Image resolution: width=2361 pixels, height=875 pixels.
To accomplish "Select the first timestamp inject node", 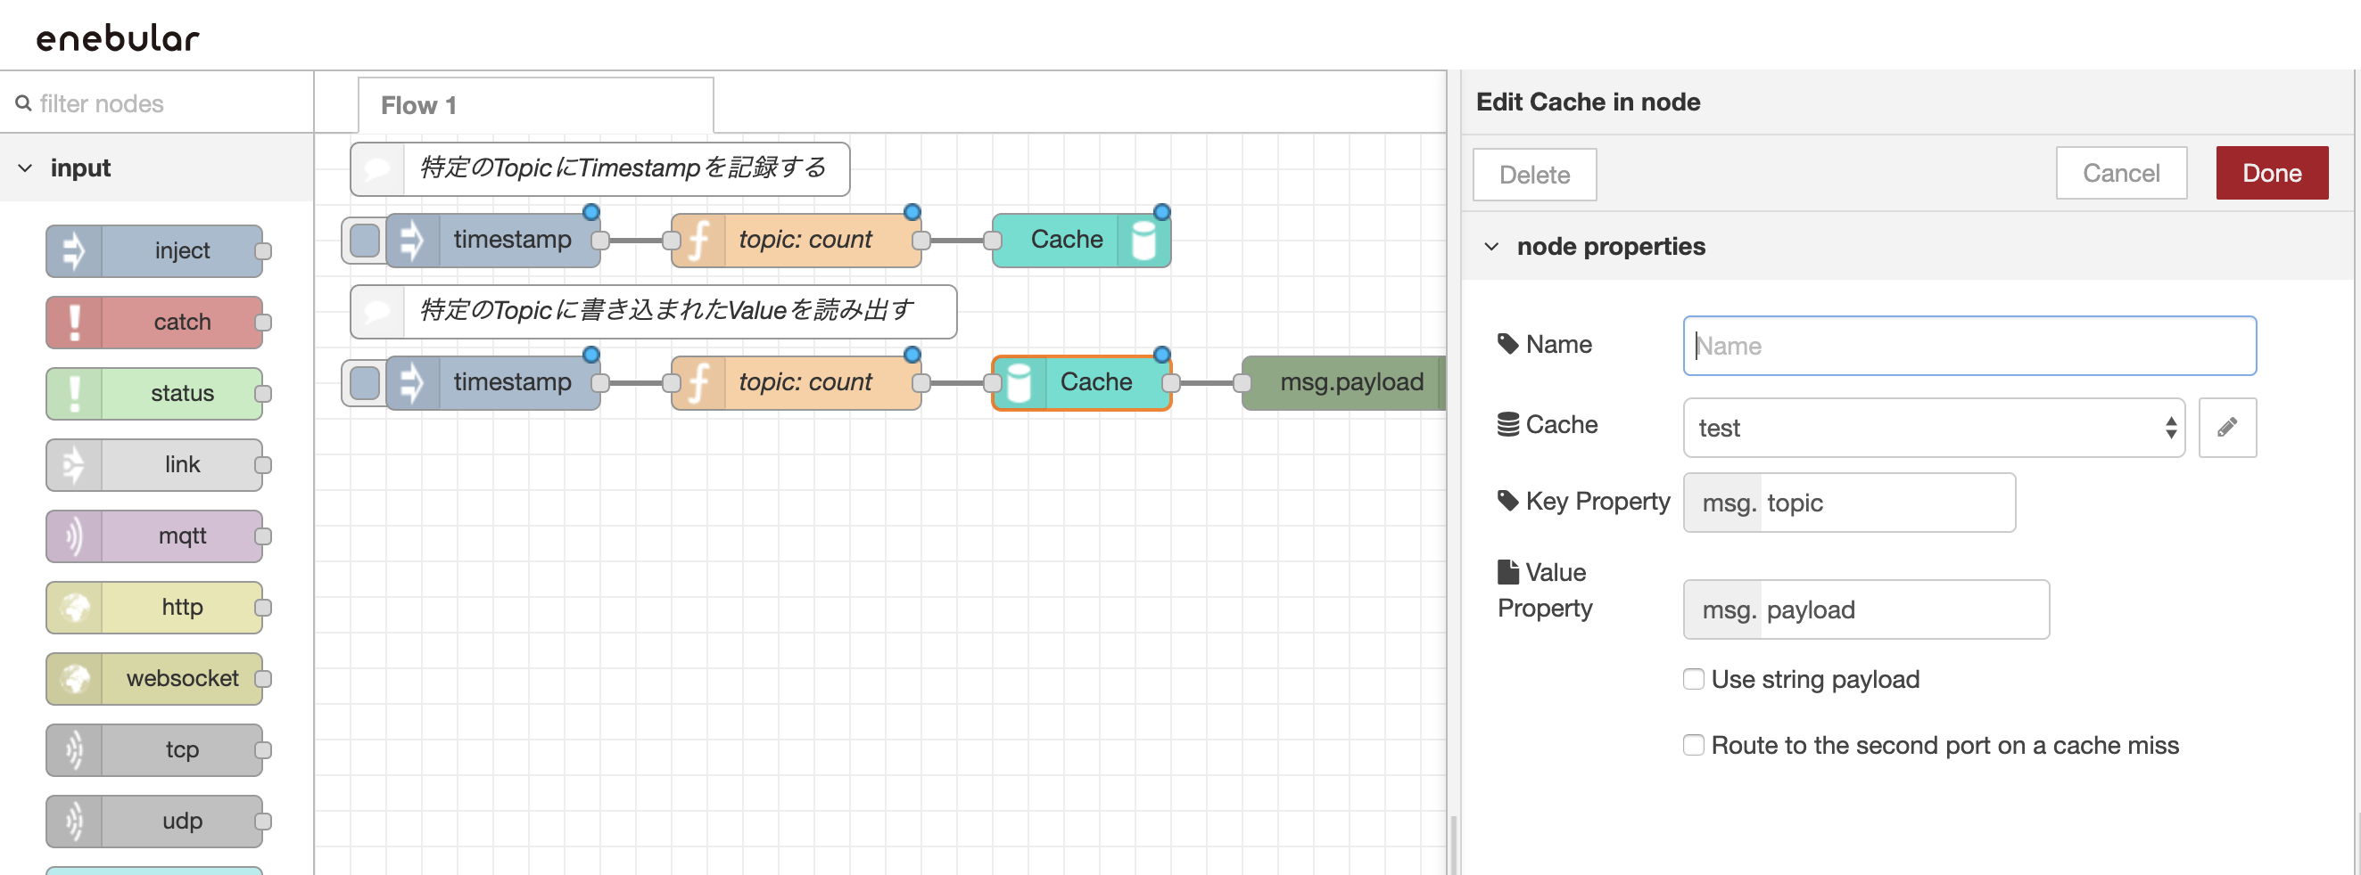I will 492,241.
